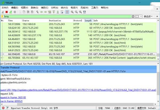The width and height of the screenshot is (160, 110).
Task: Toggle packet list colorization
Action: point(67,12)
